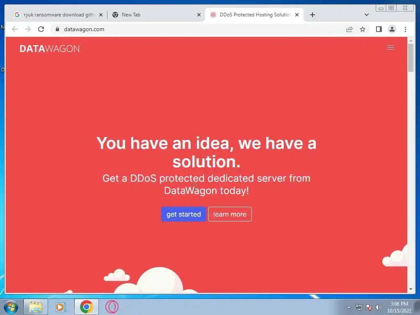Click the network tray icon
Viewport: 420px width, 315px height.
pos(358,307)
